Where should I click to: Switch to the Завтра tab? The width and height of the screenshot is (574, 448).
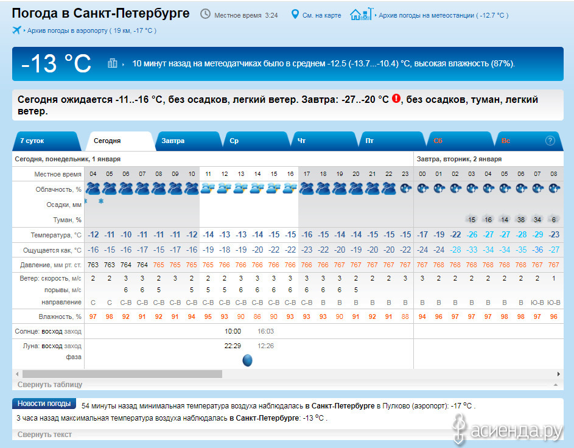pyautogui.click(x=187, y=141)
